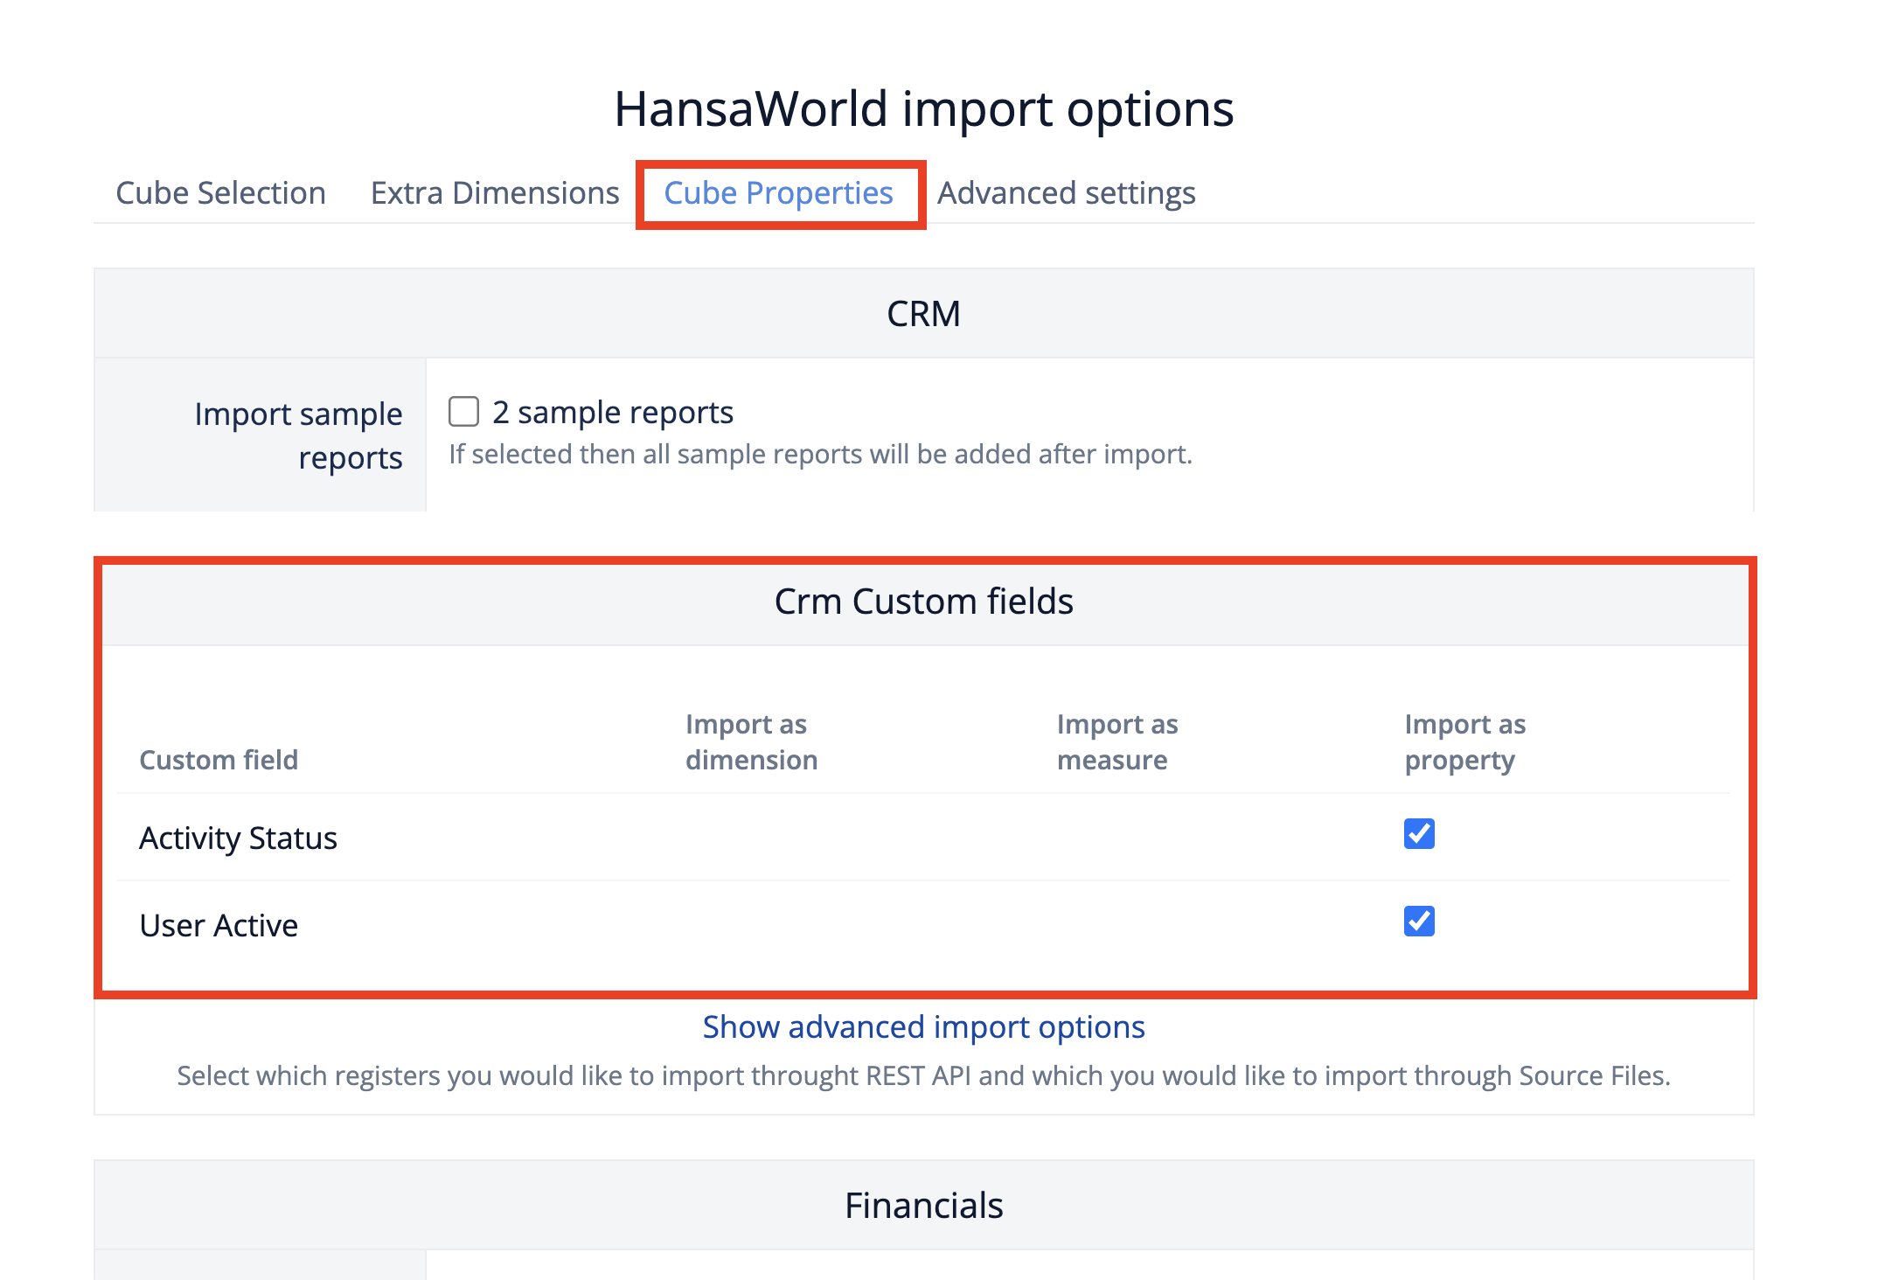The image size is (1878, 1280).
Task: Click the User Active row label
Action: coord(219,926)
